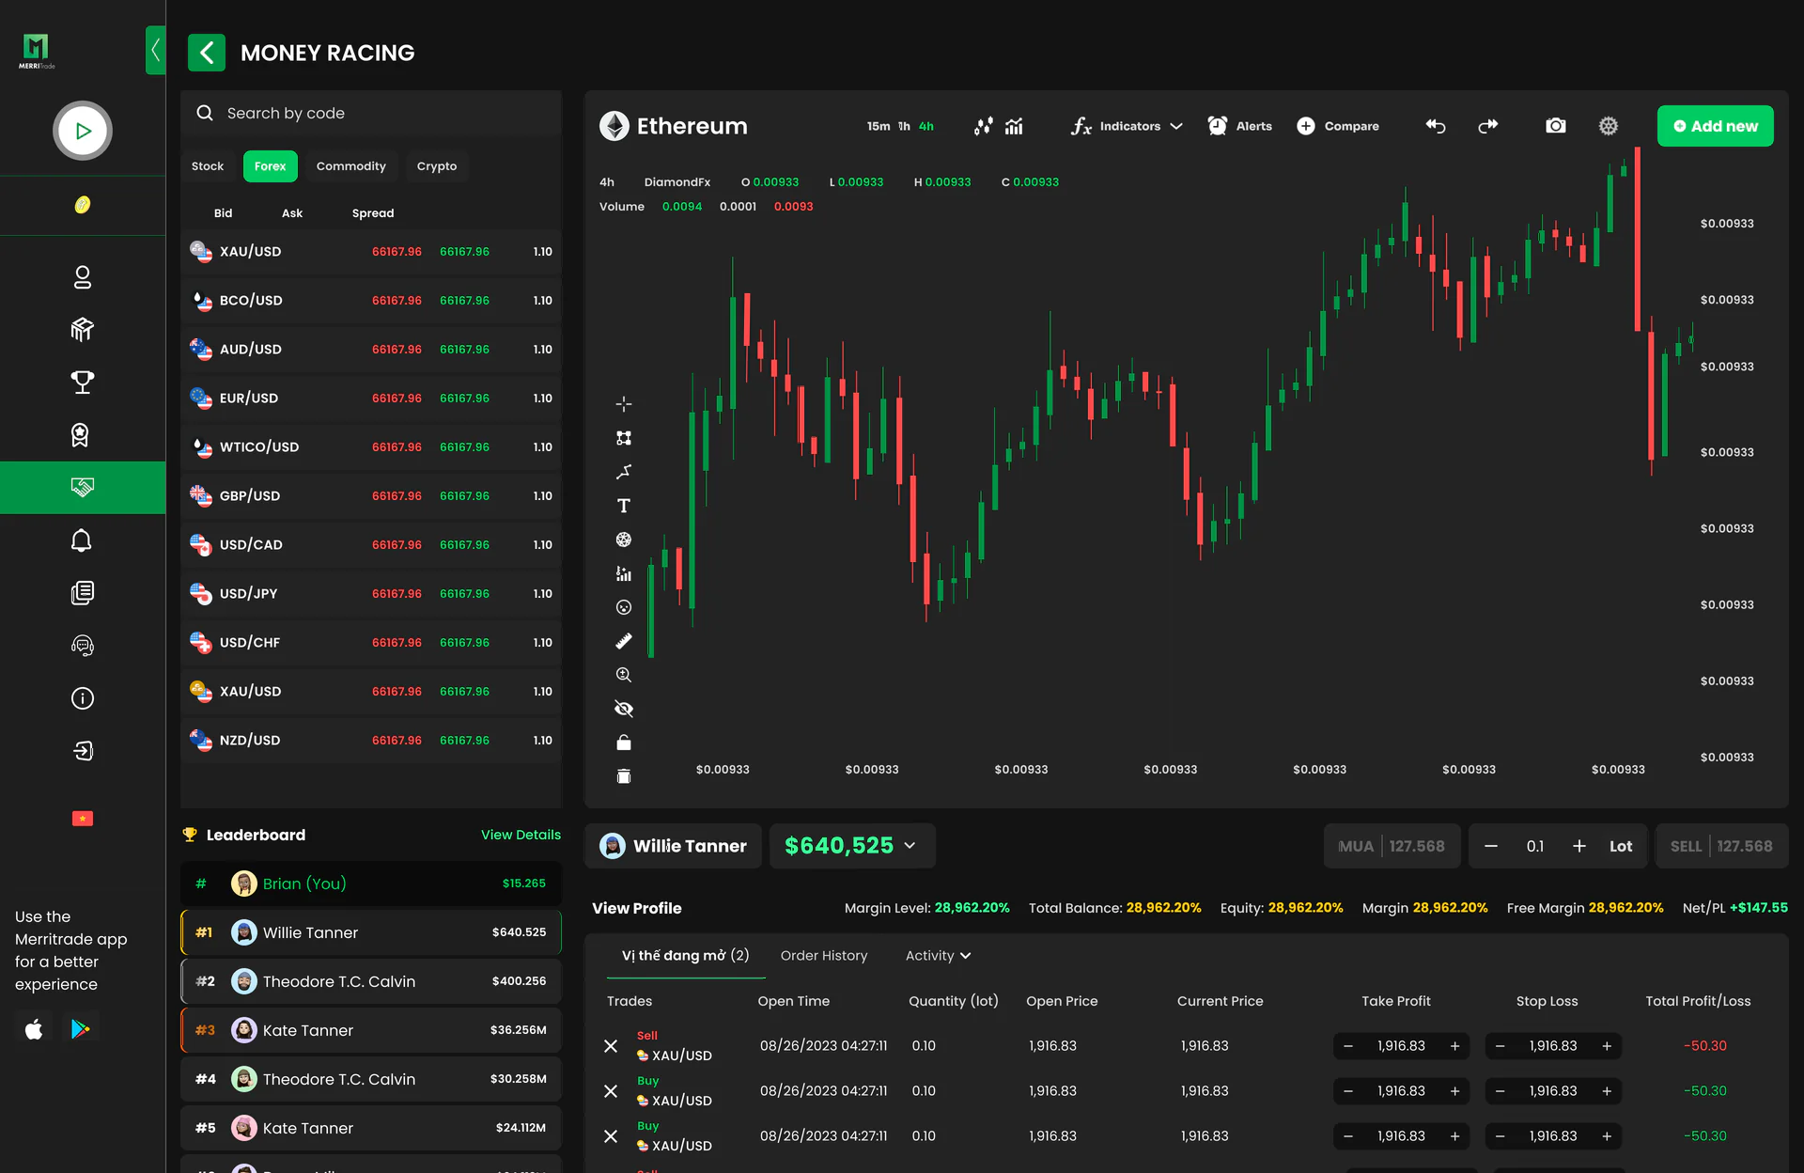
Task: Click the MUA 127.568 buy button
Action: [x=1392, y=846]
